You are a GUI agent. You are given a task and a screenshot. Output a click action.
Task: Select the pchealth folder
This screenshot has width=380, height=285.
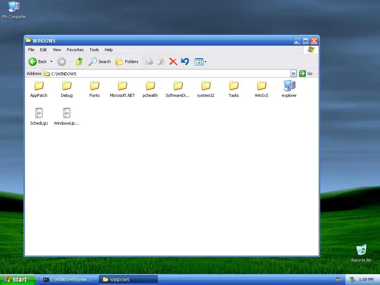coord(150,89)
